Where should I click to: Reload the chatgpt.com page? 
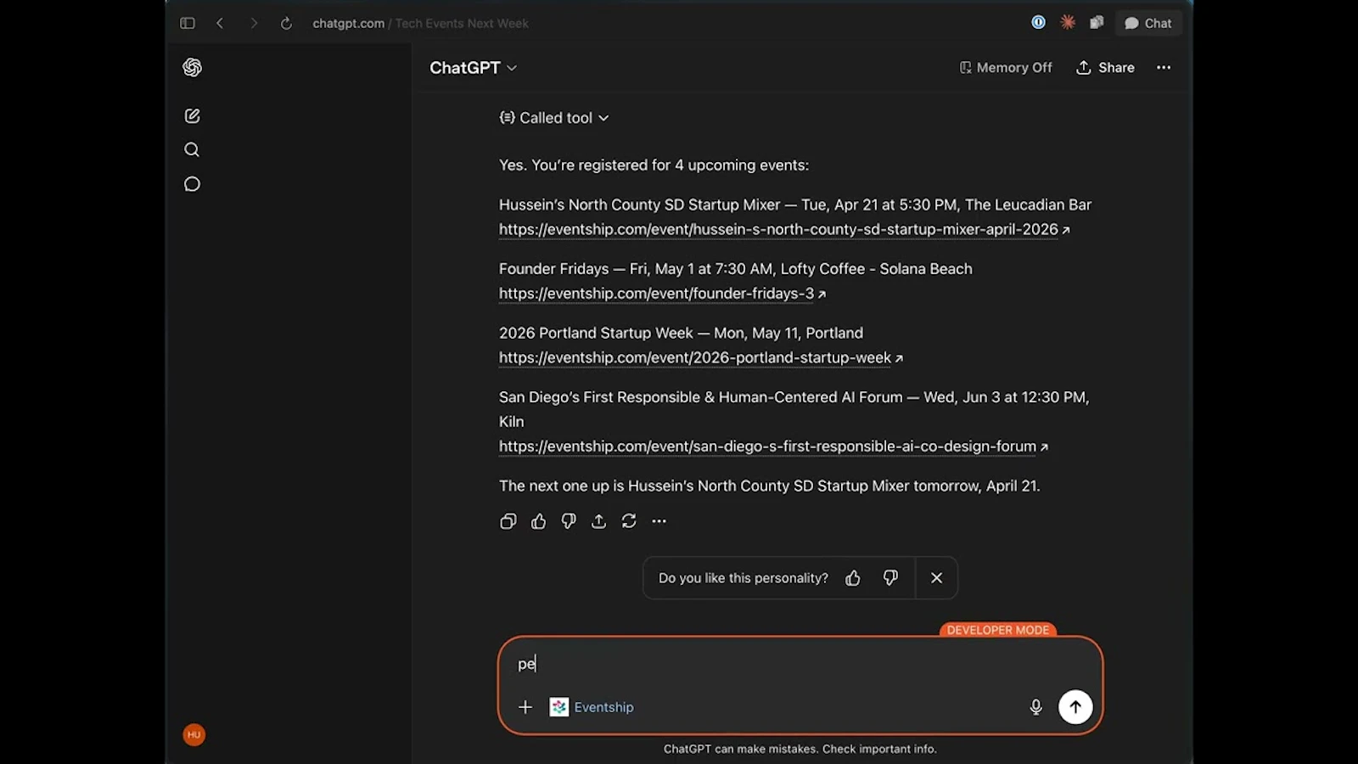point(286,23)
